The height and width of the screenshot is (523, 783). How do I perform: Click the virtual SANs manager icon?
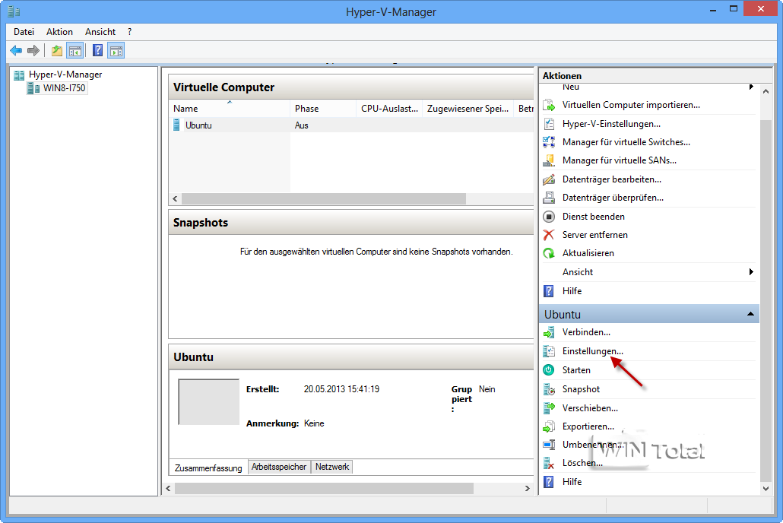(x=549, y=160)
